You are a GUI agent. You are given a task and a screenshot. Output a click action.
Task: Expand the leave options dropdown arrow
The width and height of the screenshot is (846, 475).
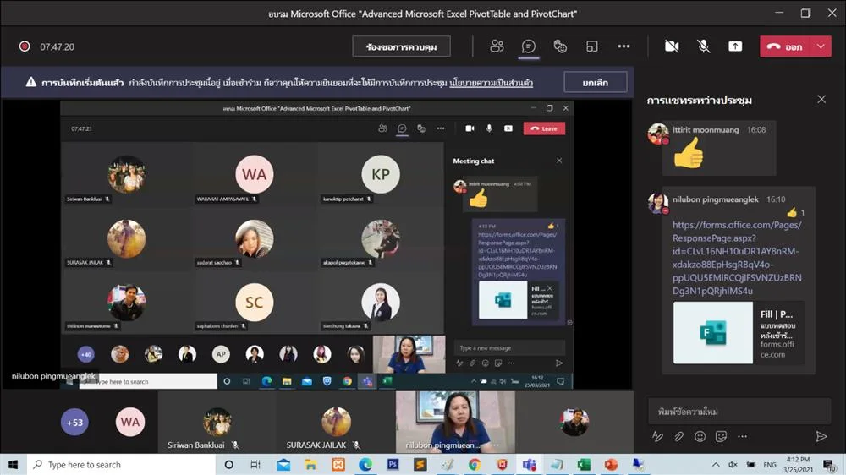821,46
